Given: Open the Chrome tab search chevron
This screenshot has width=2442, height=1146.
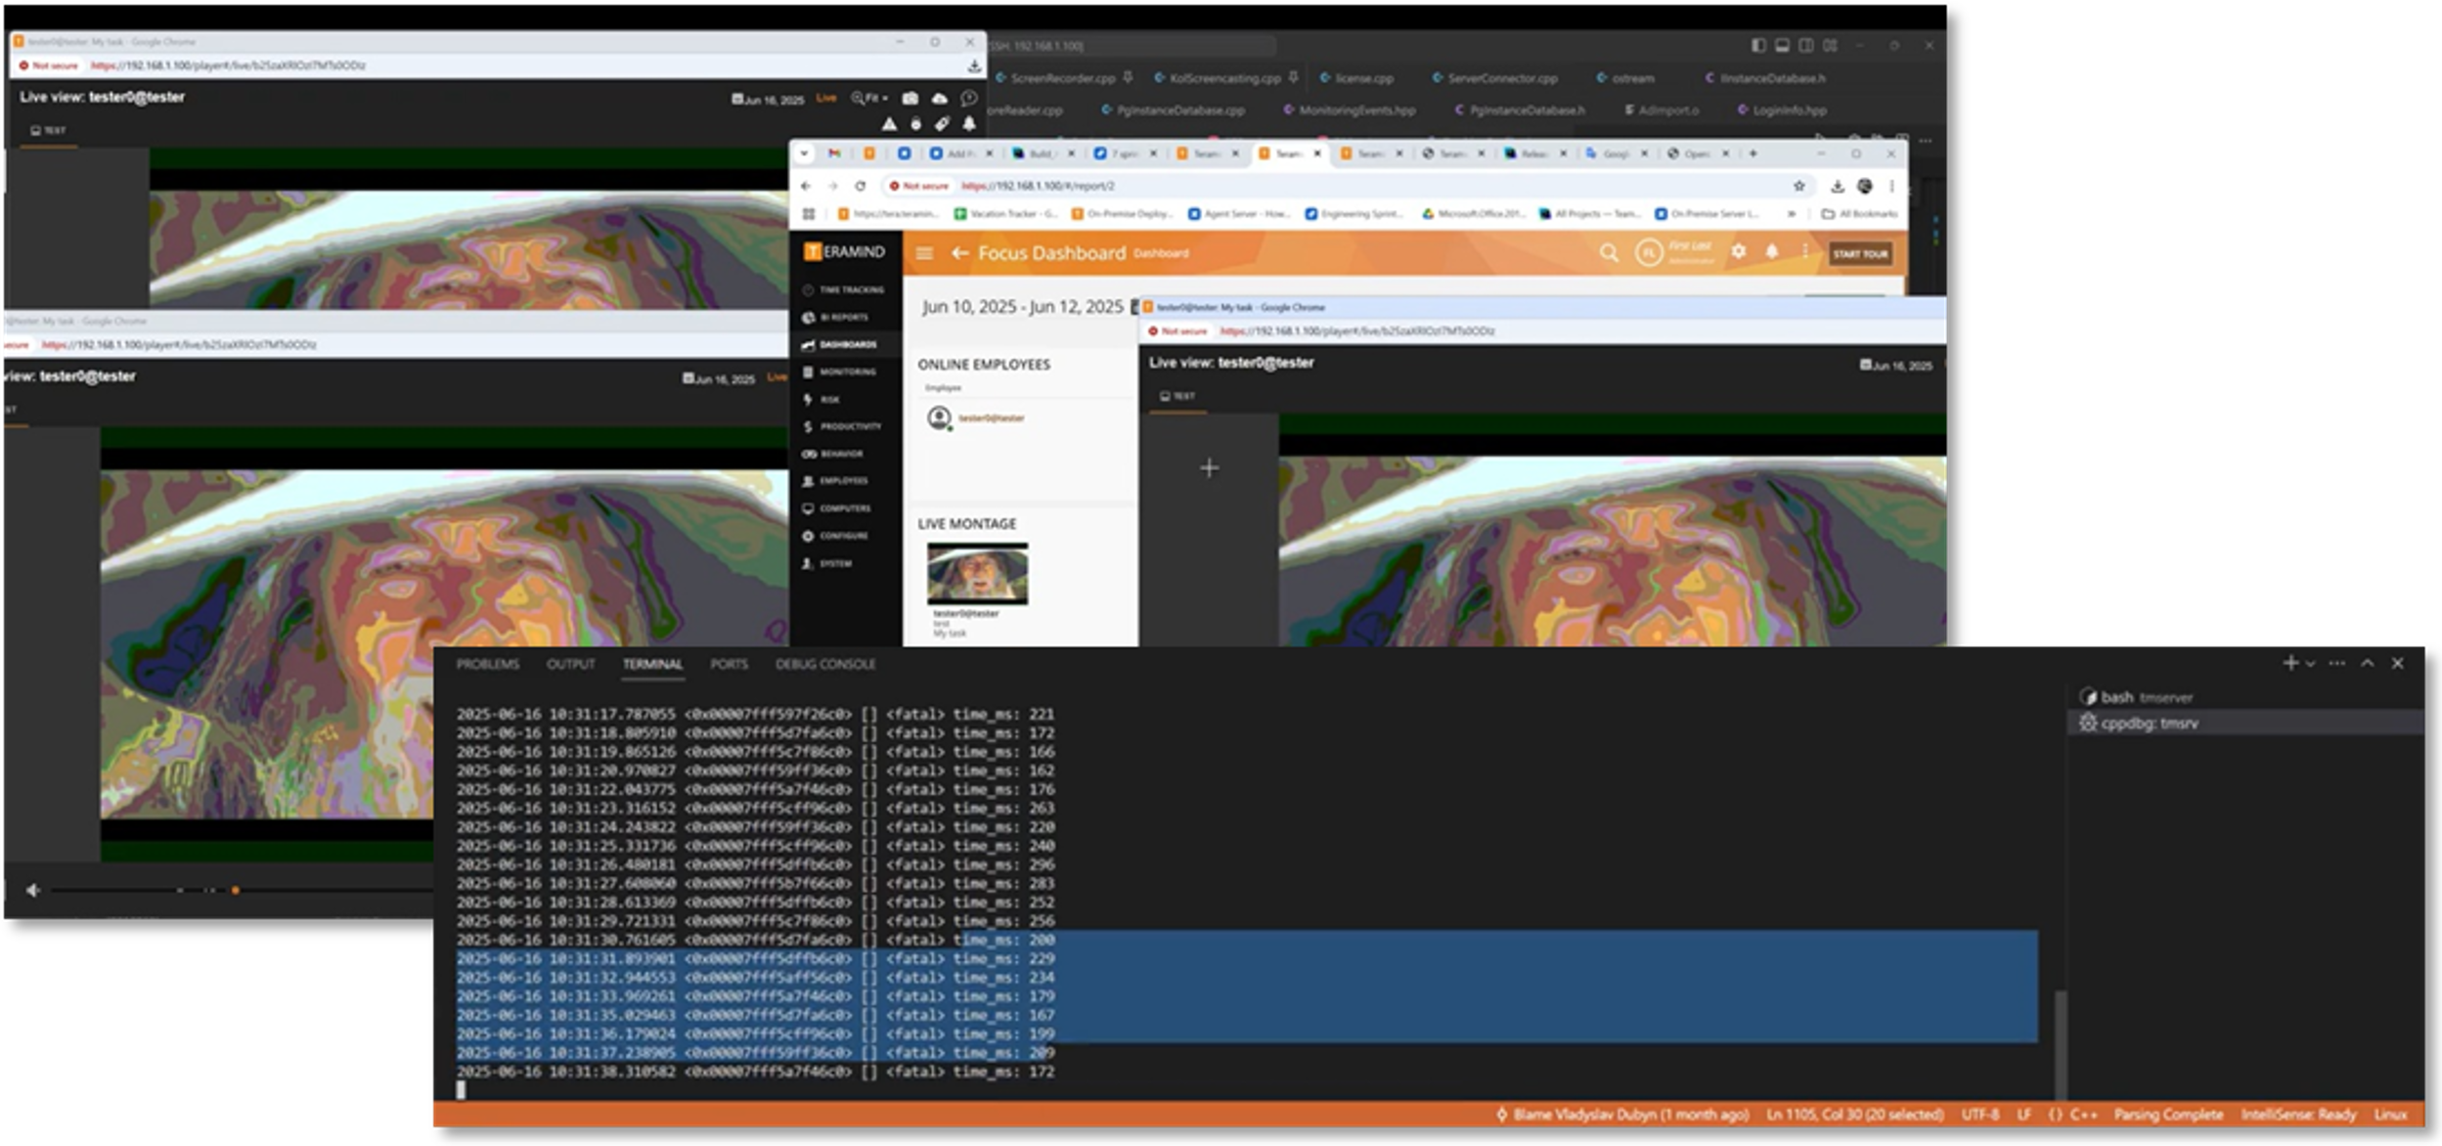Looking at the screenshot, I should (x=804, y=154).
